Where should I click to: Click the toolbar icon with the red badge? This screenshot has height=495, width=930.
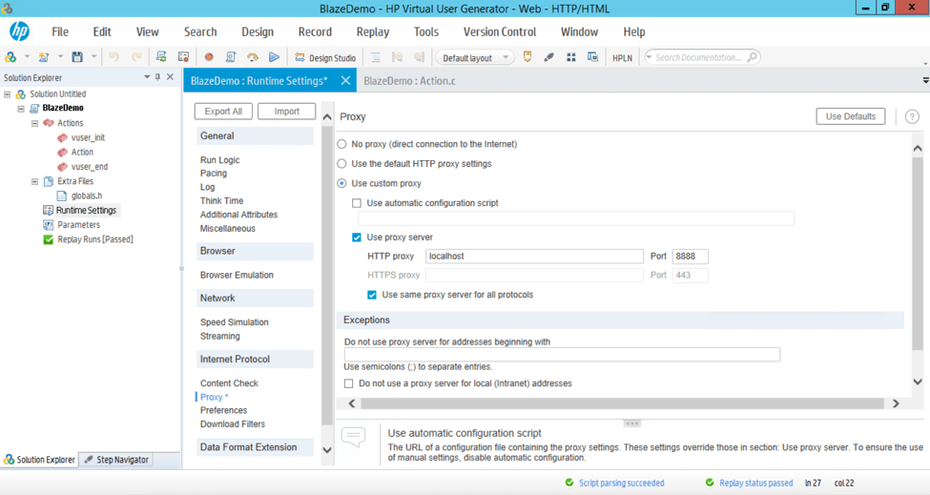point(184,57)
